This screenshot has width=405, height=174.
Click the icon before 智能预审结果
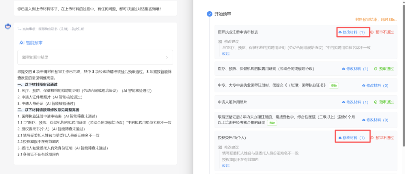pyautogui.click(x=24, y=57)
